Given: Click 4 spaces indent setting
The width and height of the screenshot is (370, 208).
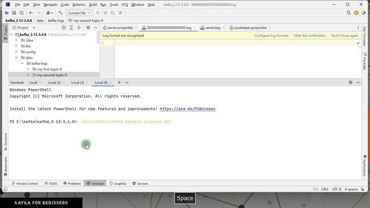Looking at the screenshot, I should (351, 190).
